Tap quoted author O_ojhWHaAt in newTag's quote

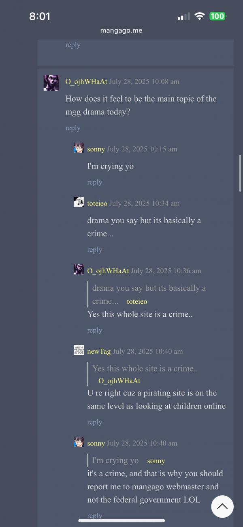click(119, 381)
